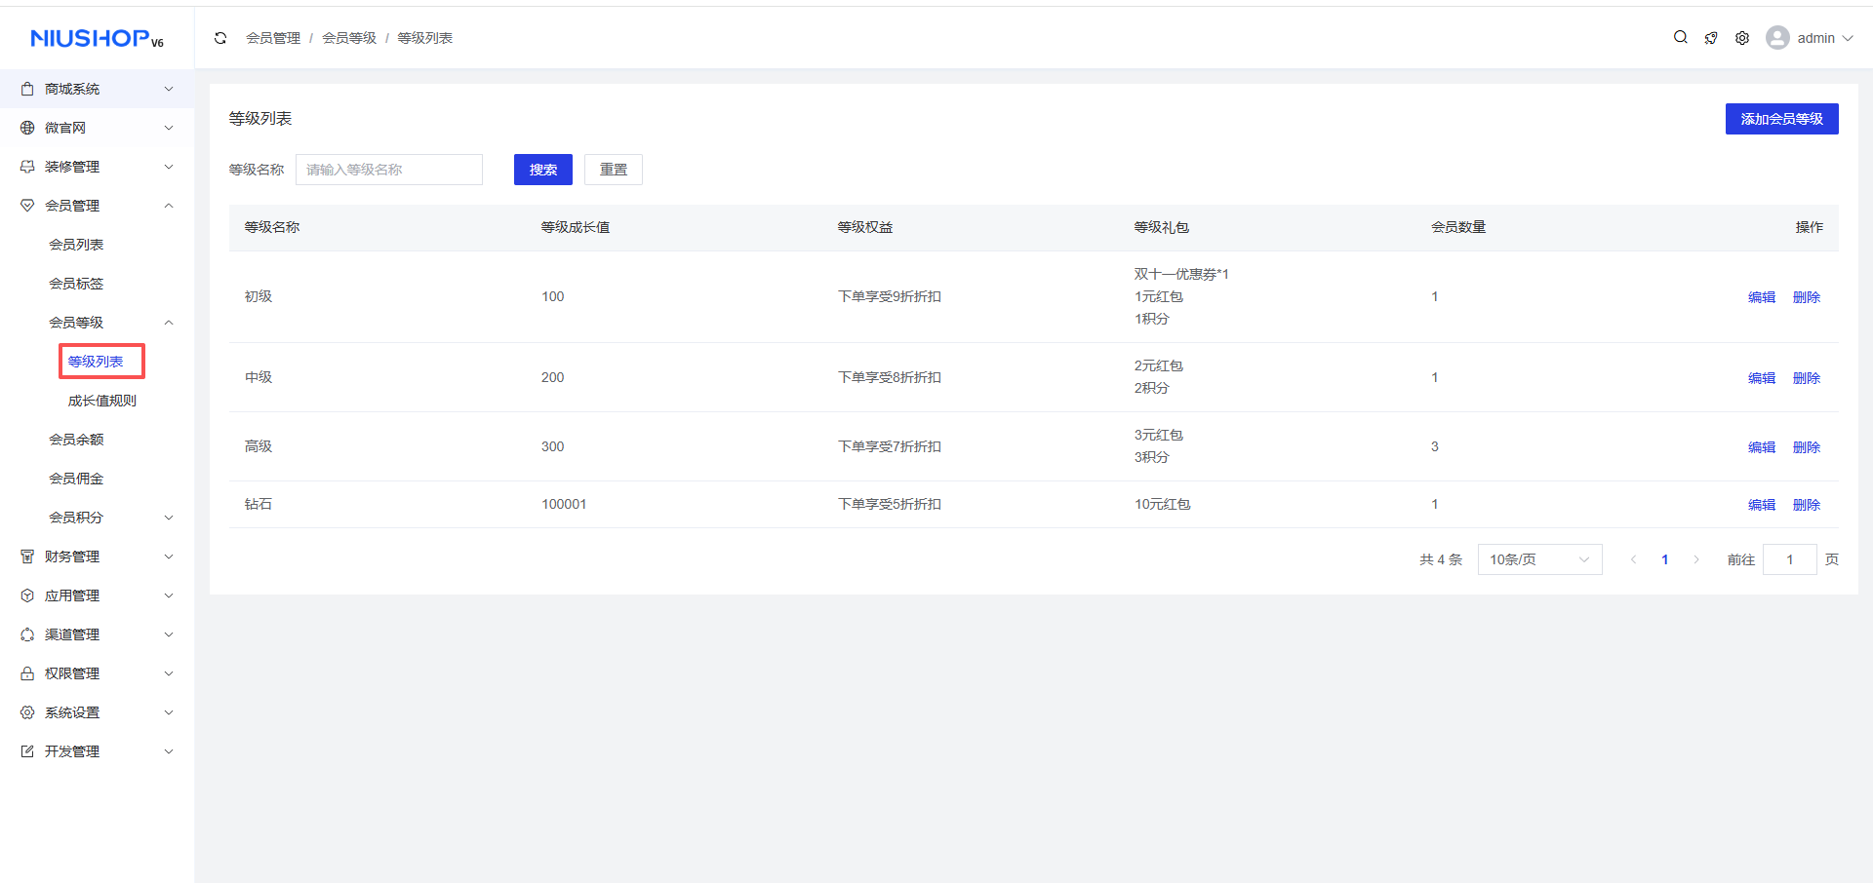Focus the 等级名称 search input field

(x=389, y=170)
